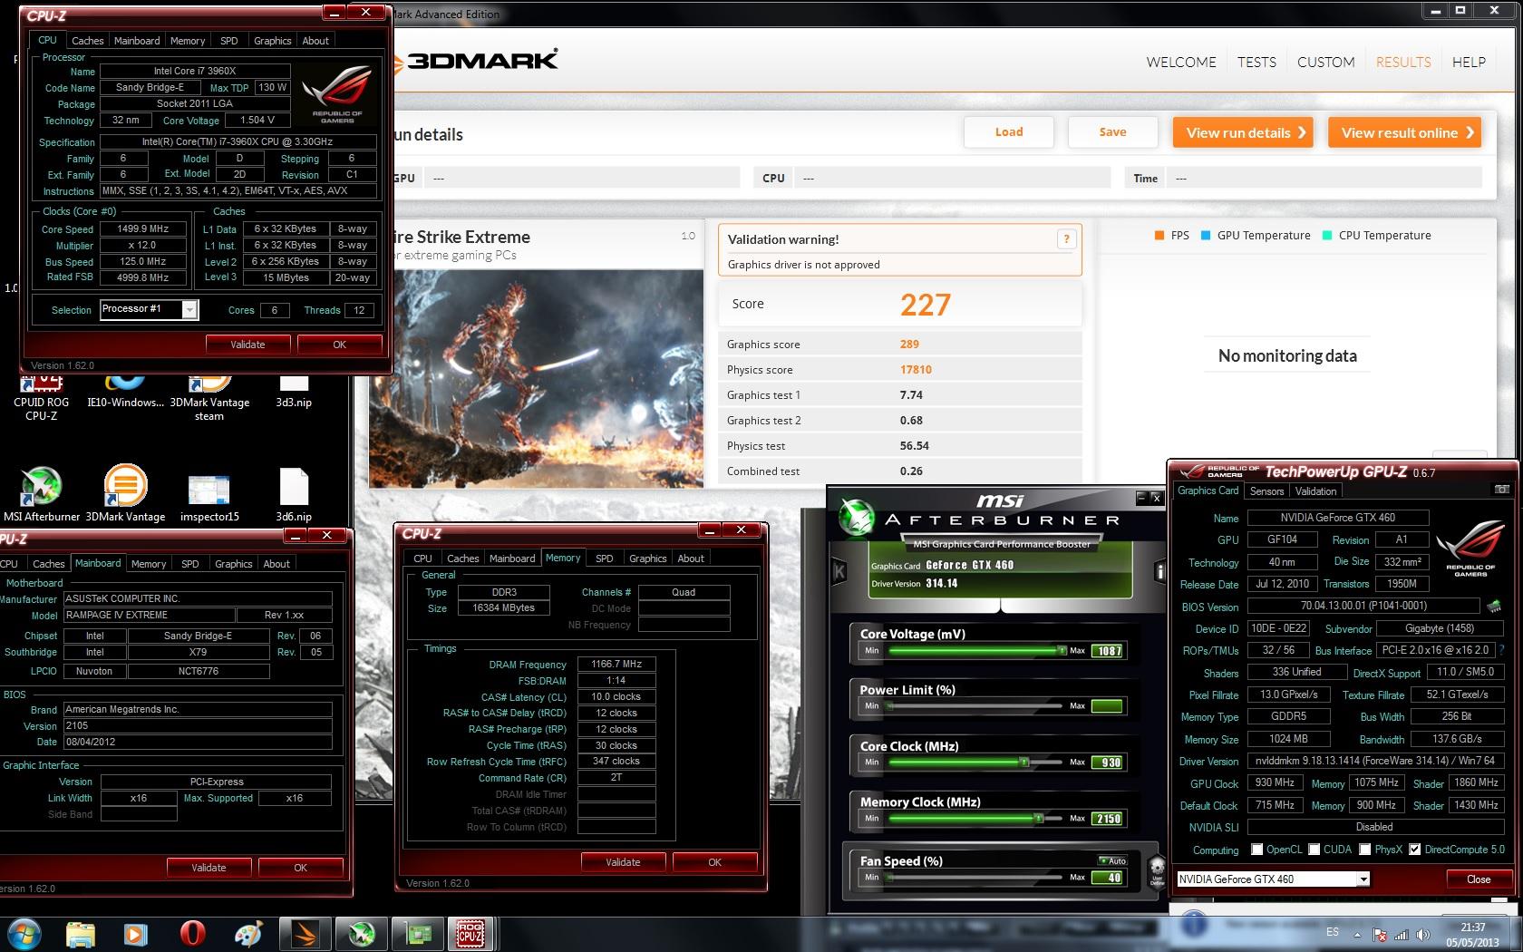This screenshot has height=952, width=1523.
Task: Click the Save button in 3DMark
Action: [x=1113, y=132]
